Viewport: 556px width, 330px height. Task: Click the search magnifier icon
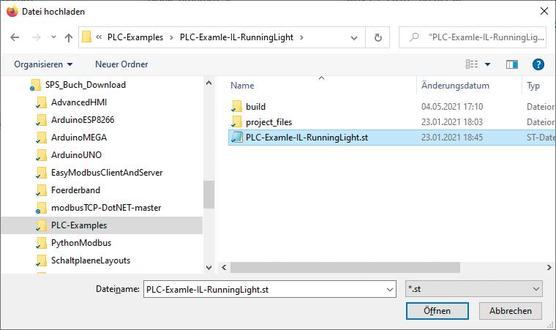click(x=414, y=37)
